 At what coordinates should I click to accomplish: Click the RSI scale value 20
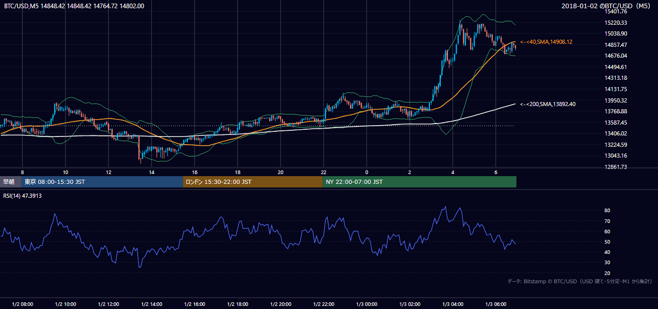[x=607, y=273]
